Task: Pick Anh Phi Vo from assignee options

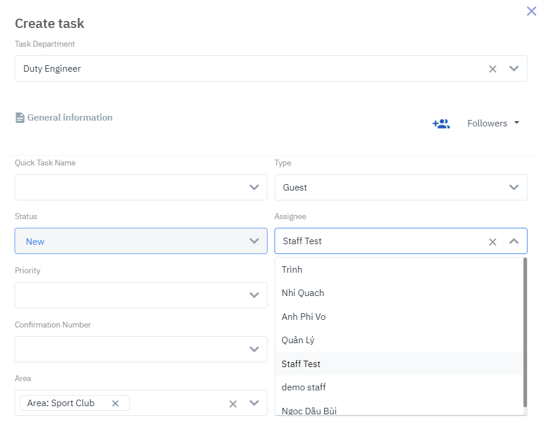Action: tap(303, 317)
